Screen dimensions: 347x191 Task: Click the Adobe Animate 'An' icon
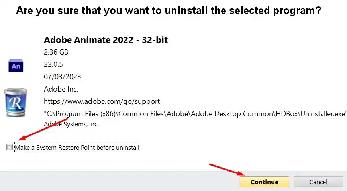pyautogui.click(x=16, y=66)
